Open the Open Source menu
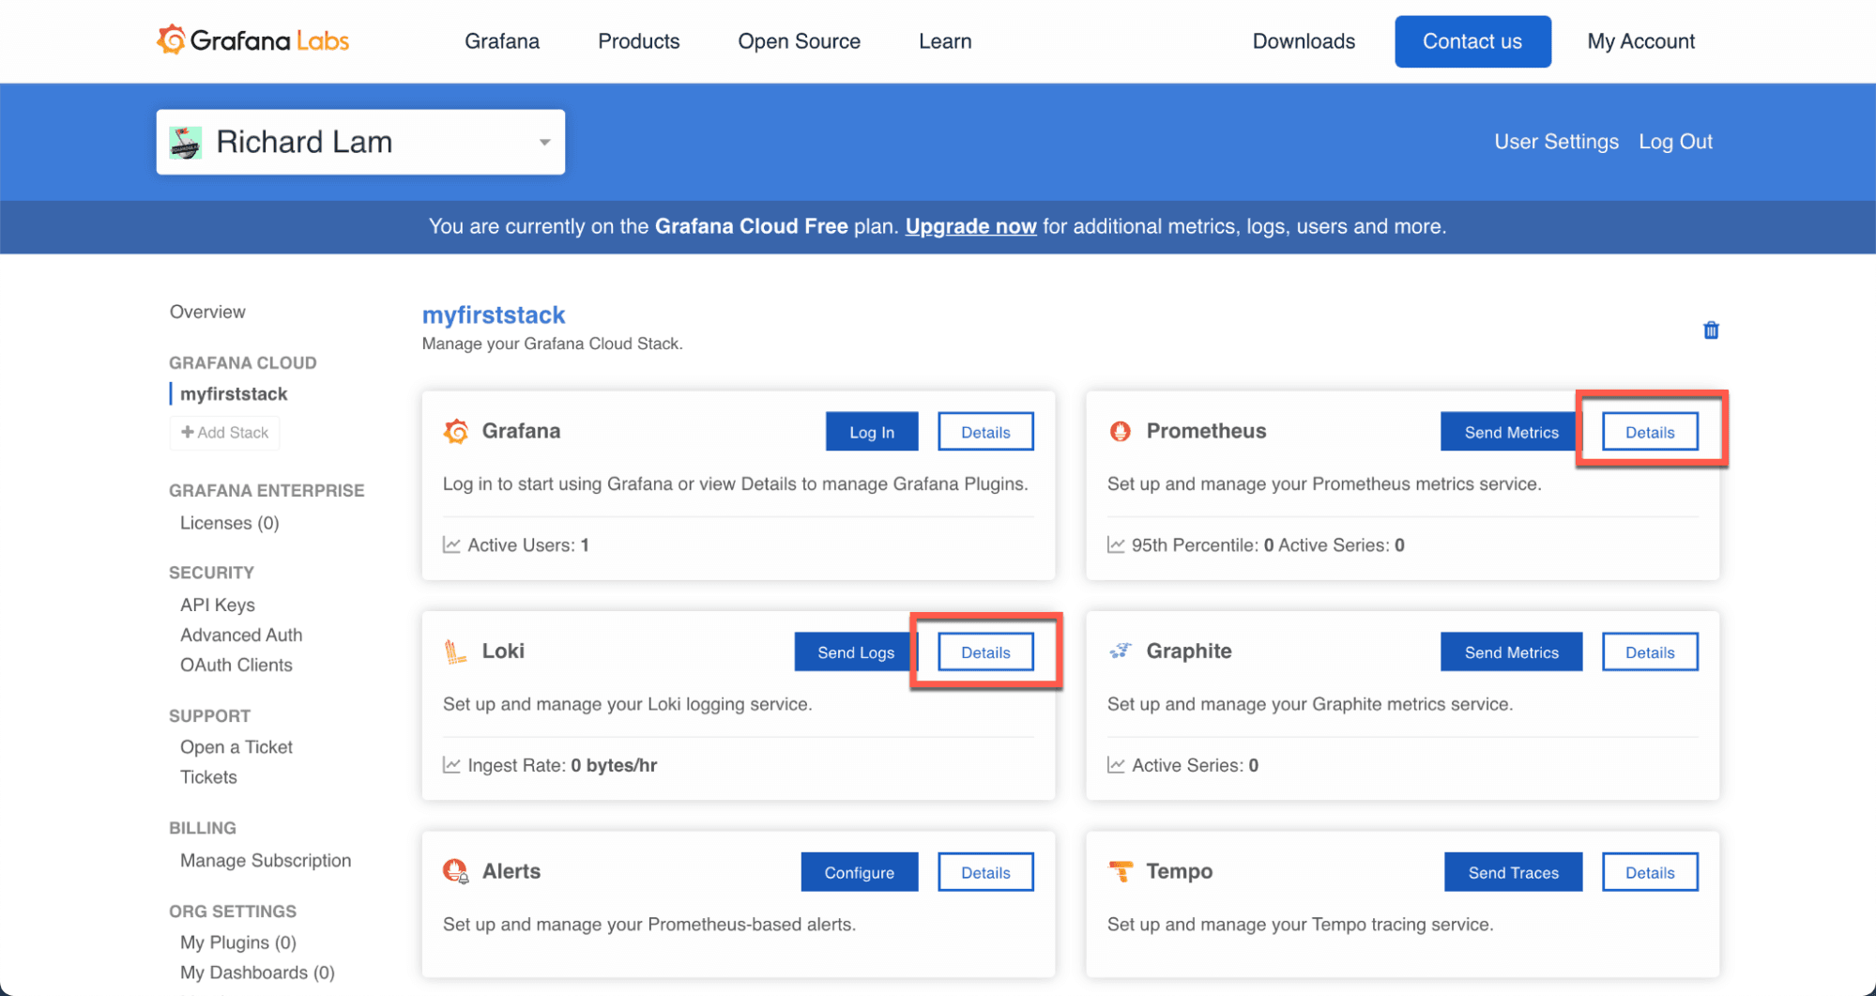The width and height of the screenshot is (1876, 996). [799, 41]
